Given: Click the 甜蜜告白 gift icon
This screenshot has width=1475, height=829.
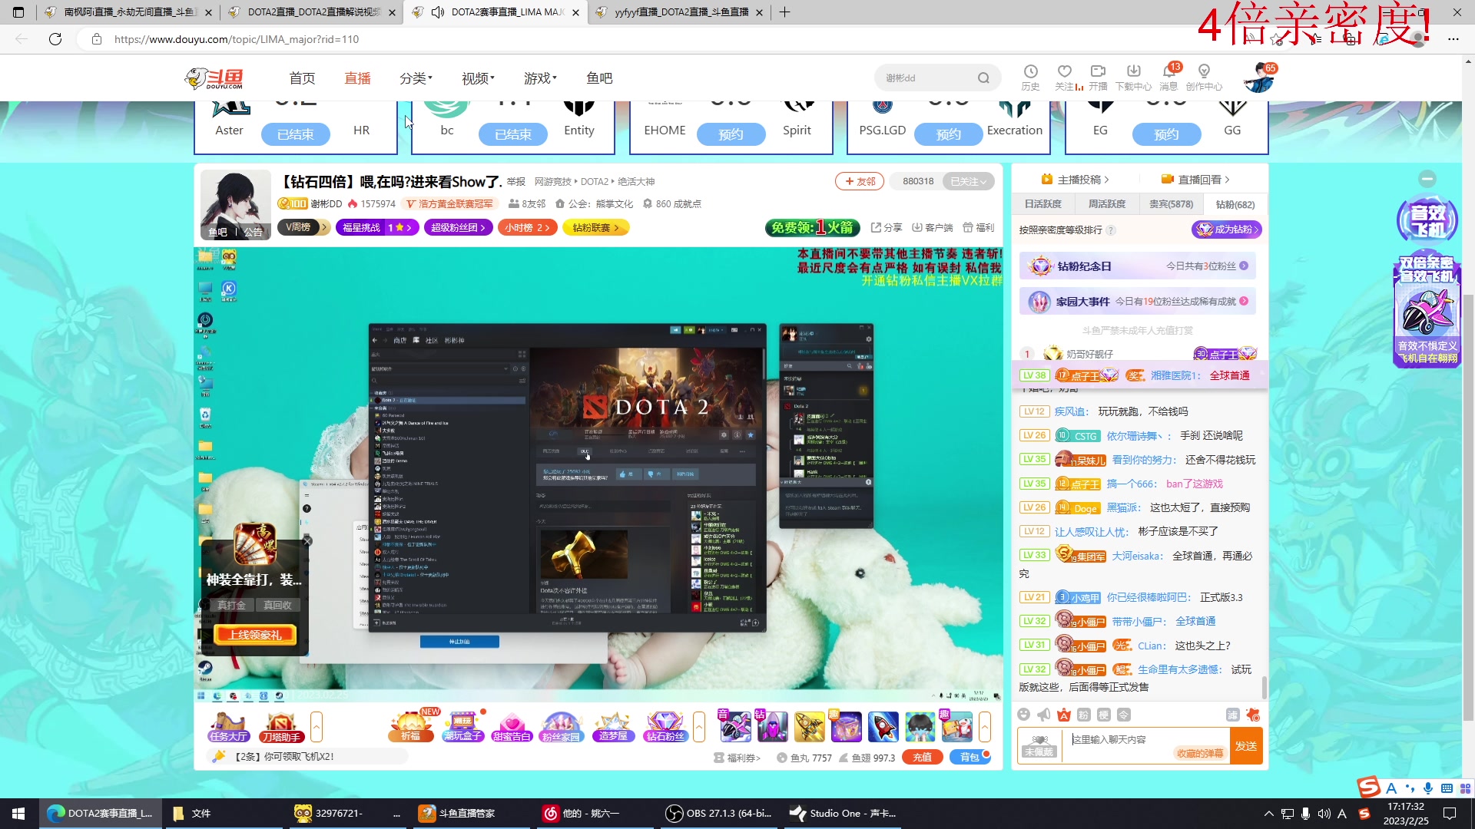Looking at the screenshot, I should point(512,726).
